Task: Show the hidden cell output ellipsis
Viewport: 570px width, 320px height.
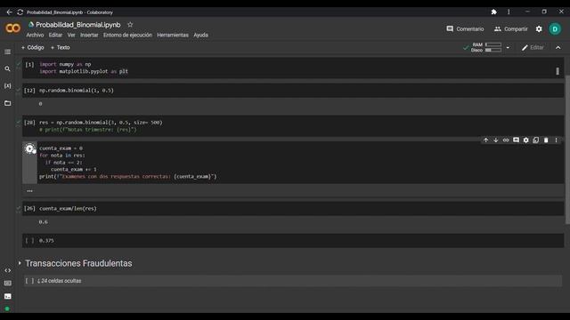Action: click(29, 191)
